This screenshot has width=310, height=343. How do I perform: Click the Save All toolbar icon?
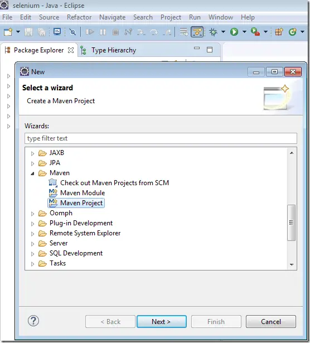point(41,32)
